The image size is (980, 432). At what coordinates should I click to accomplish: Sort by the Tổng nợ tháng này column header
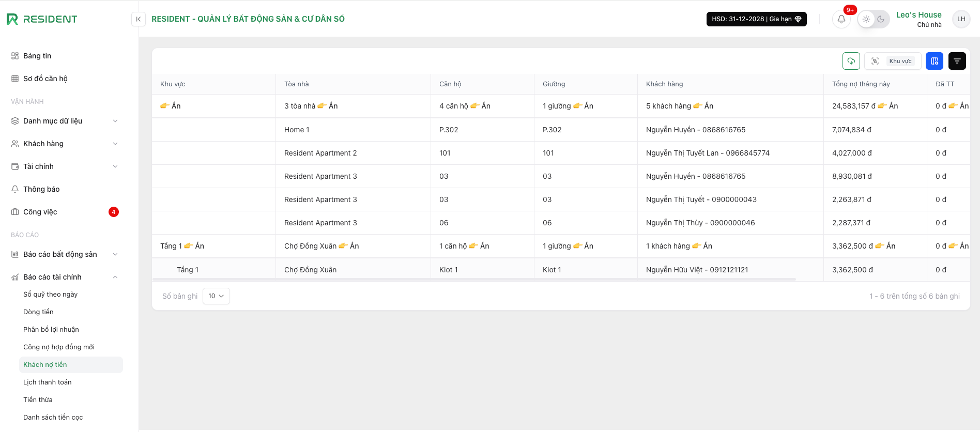pos(861,84)
